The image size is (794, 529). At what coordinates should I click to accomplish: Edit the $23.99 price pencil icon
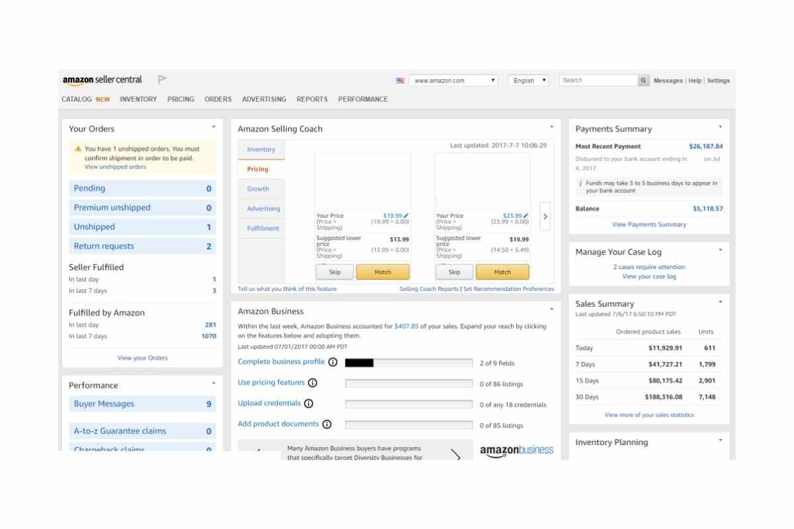[x=526, y=216]
